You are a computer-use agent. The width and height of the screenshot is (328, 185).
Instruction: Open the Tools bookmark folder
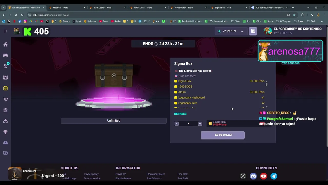[235, 21]
